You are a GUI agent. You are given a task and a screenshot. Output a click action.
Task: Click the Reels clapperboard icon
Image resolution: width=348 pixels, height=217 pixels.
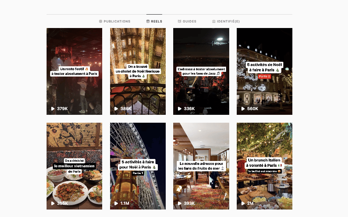[148, 21]
